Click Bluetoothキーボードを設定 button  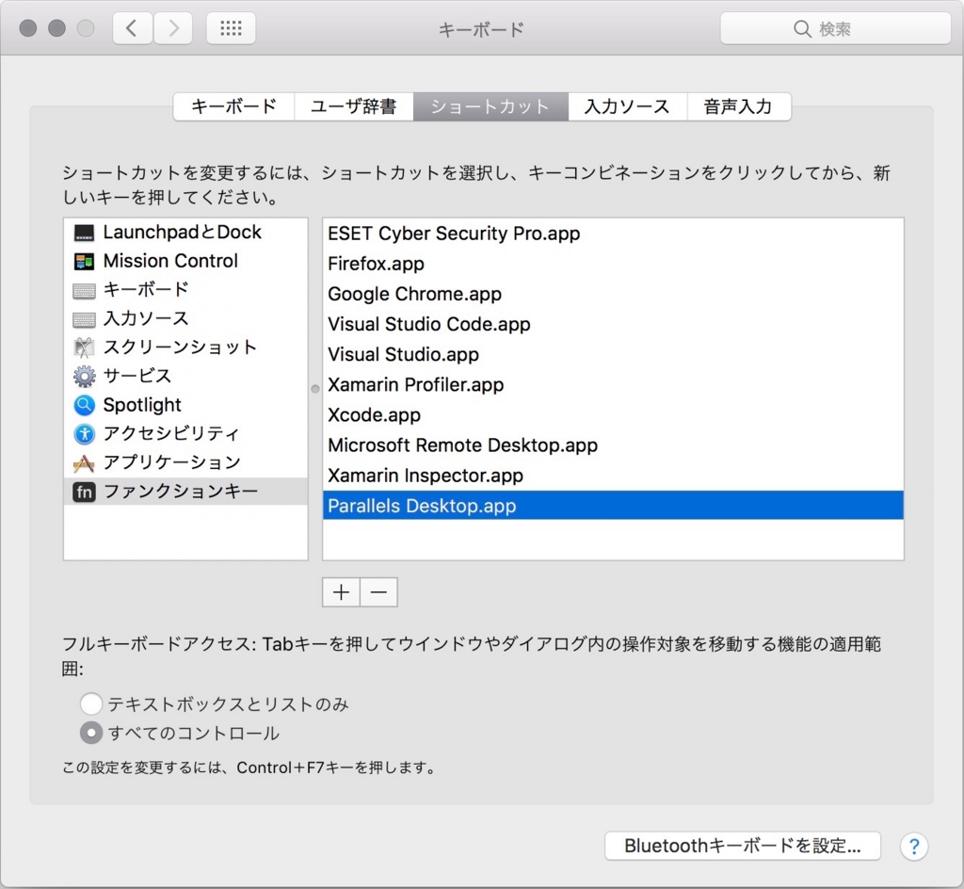[x=743, y=846]
